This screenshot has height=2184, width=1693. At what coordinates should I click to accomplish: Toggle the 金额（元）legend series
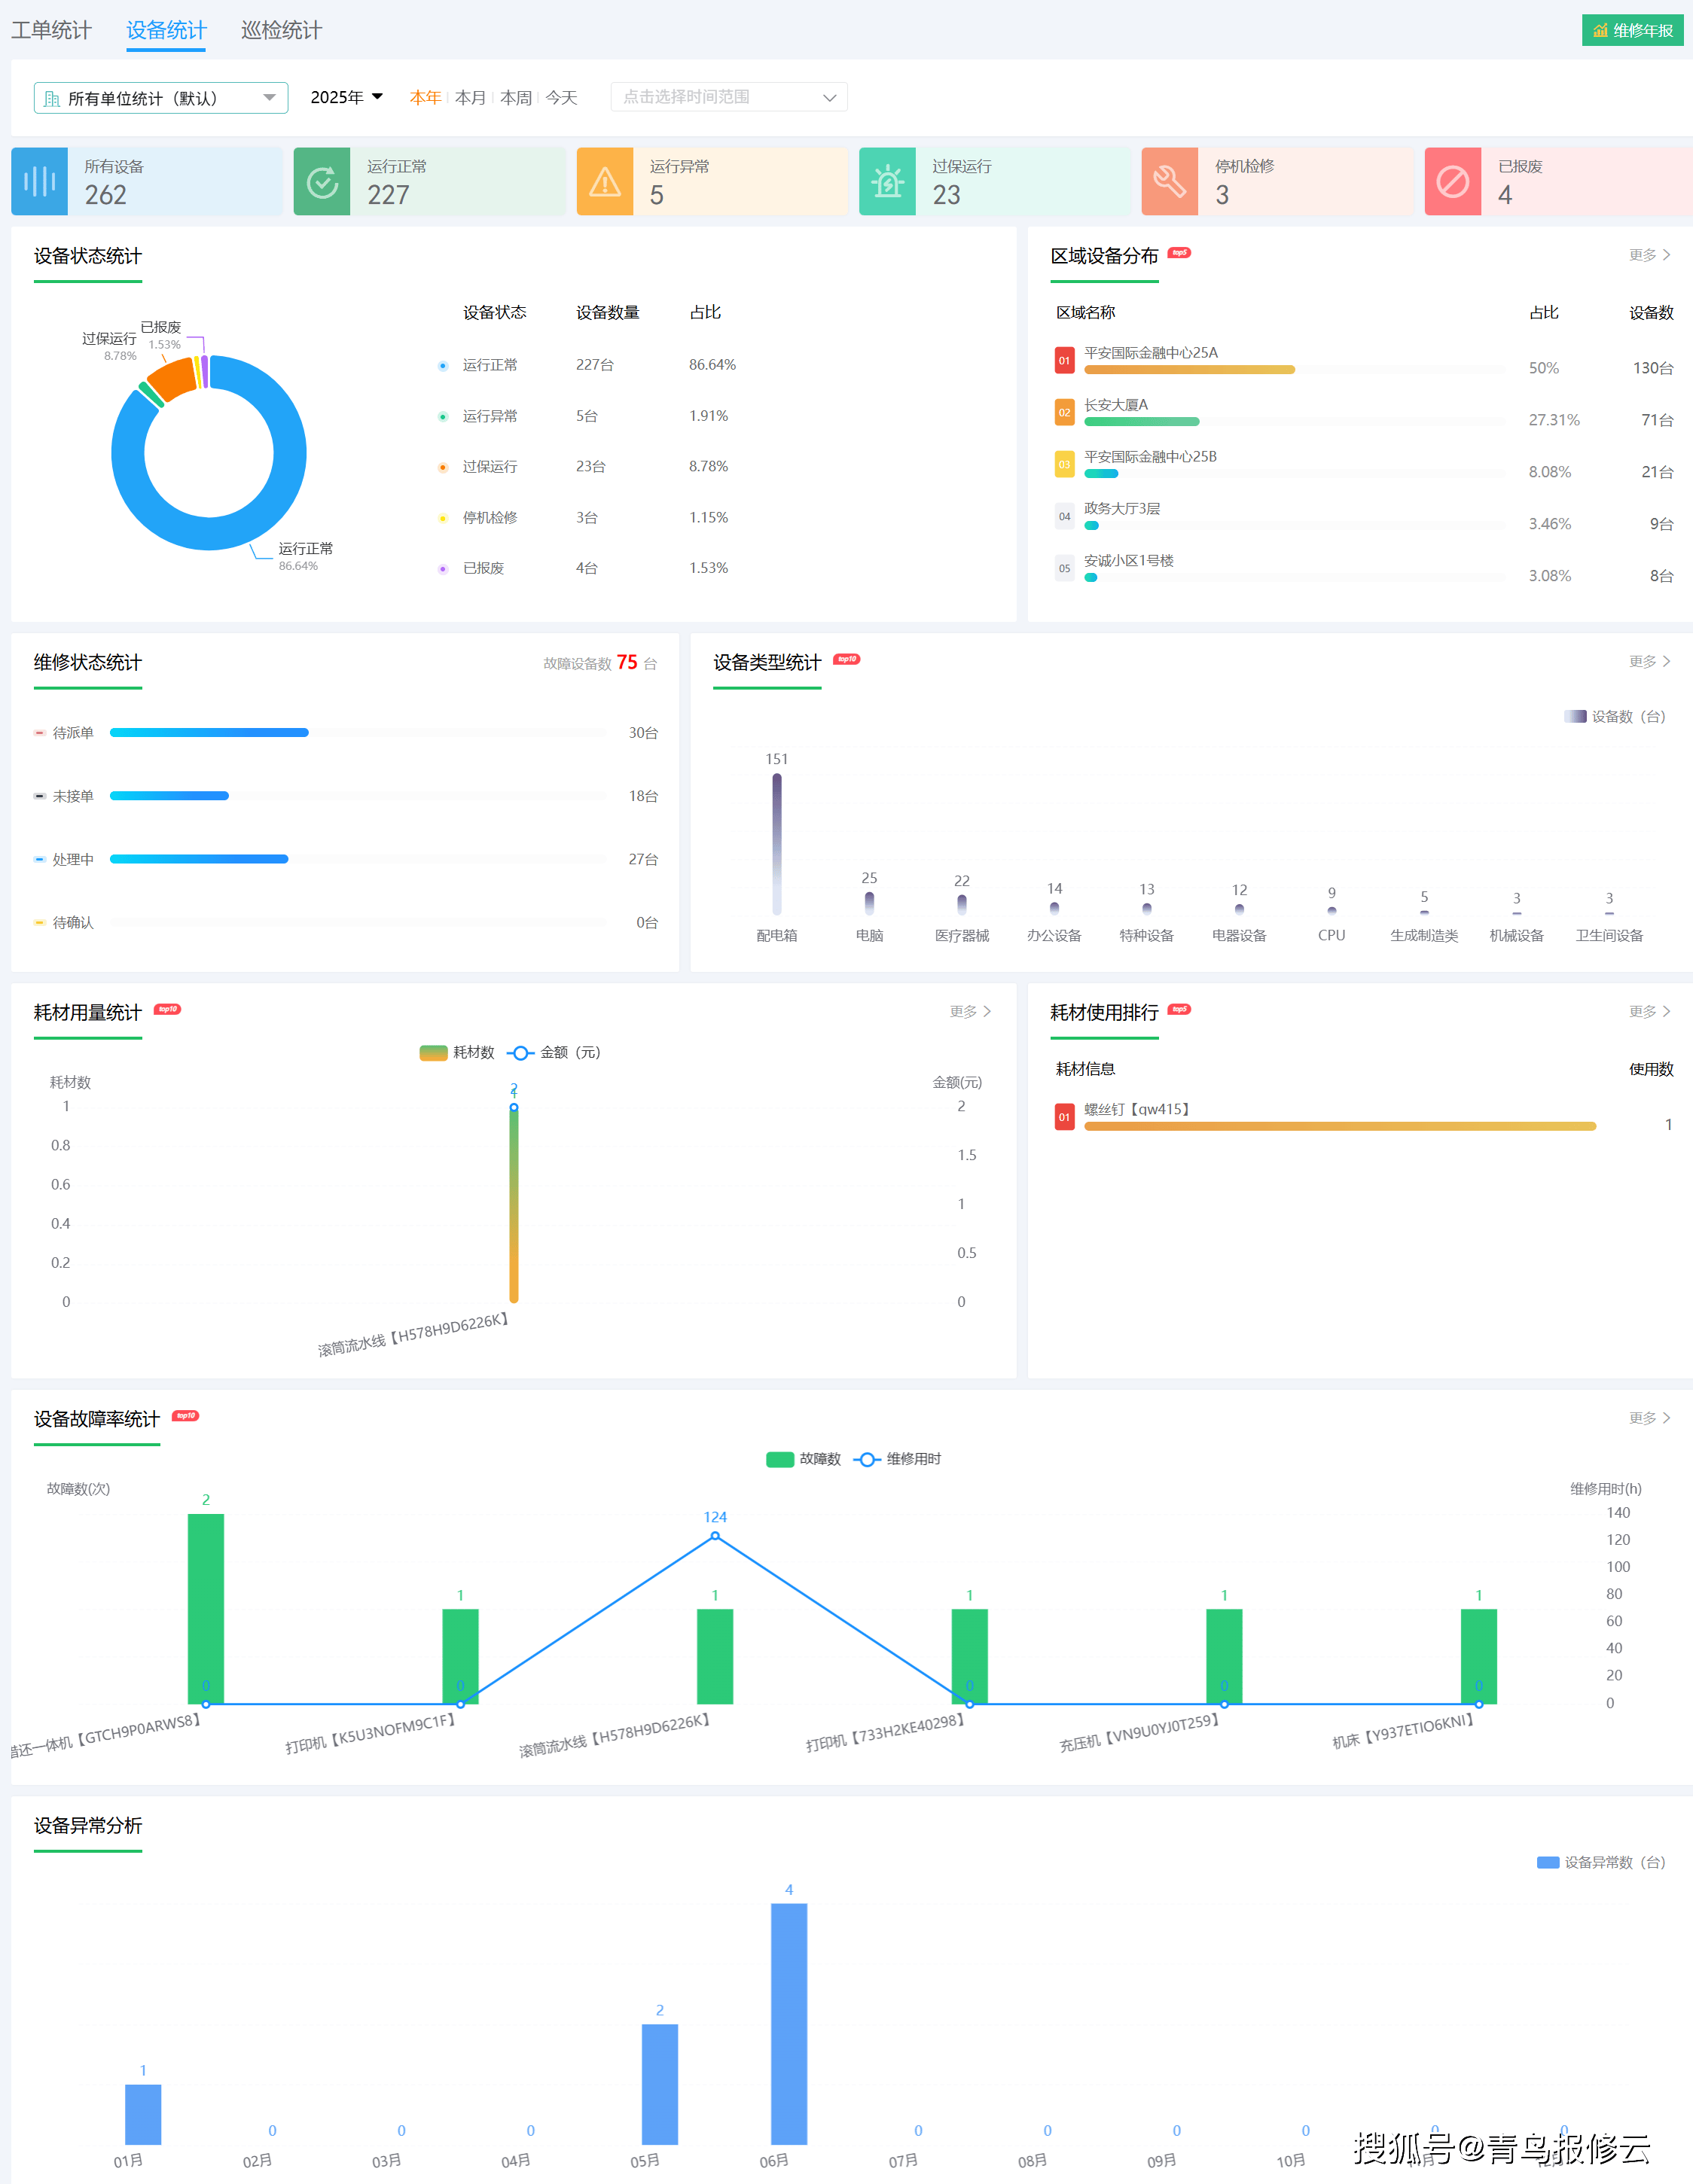[554, 1052]
